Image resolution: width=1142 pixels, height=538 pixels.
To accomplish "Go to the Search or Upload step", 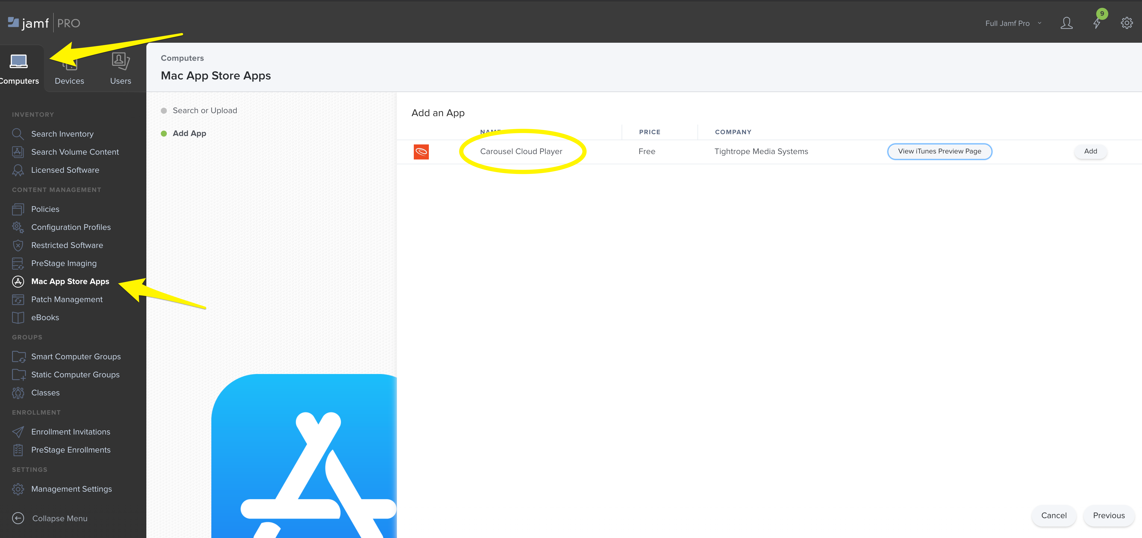I will point(204,111).
